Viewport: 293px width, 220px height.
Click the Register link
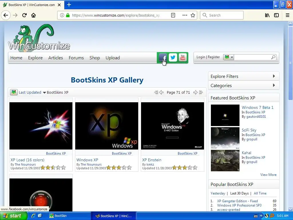tap(214, 57)
